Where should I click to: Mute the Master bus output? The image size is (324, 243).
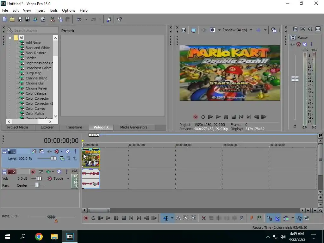point(305,44)
